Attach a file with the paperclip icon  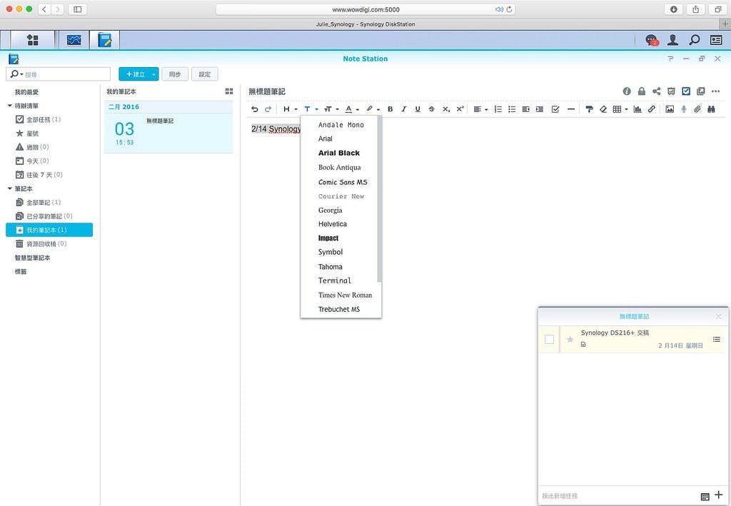point(697,109)
